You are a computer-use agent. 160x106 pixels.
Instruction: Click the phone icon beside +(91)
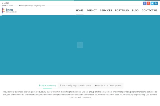[3, 3]
